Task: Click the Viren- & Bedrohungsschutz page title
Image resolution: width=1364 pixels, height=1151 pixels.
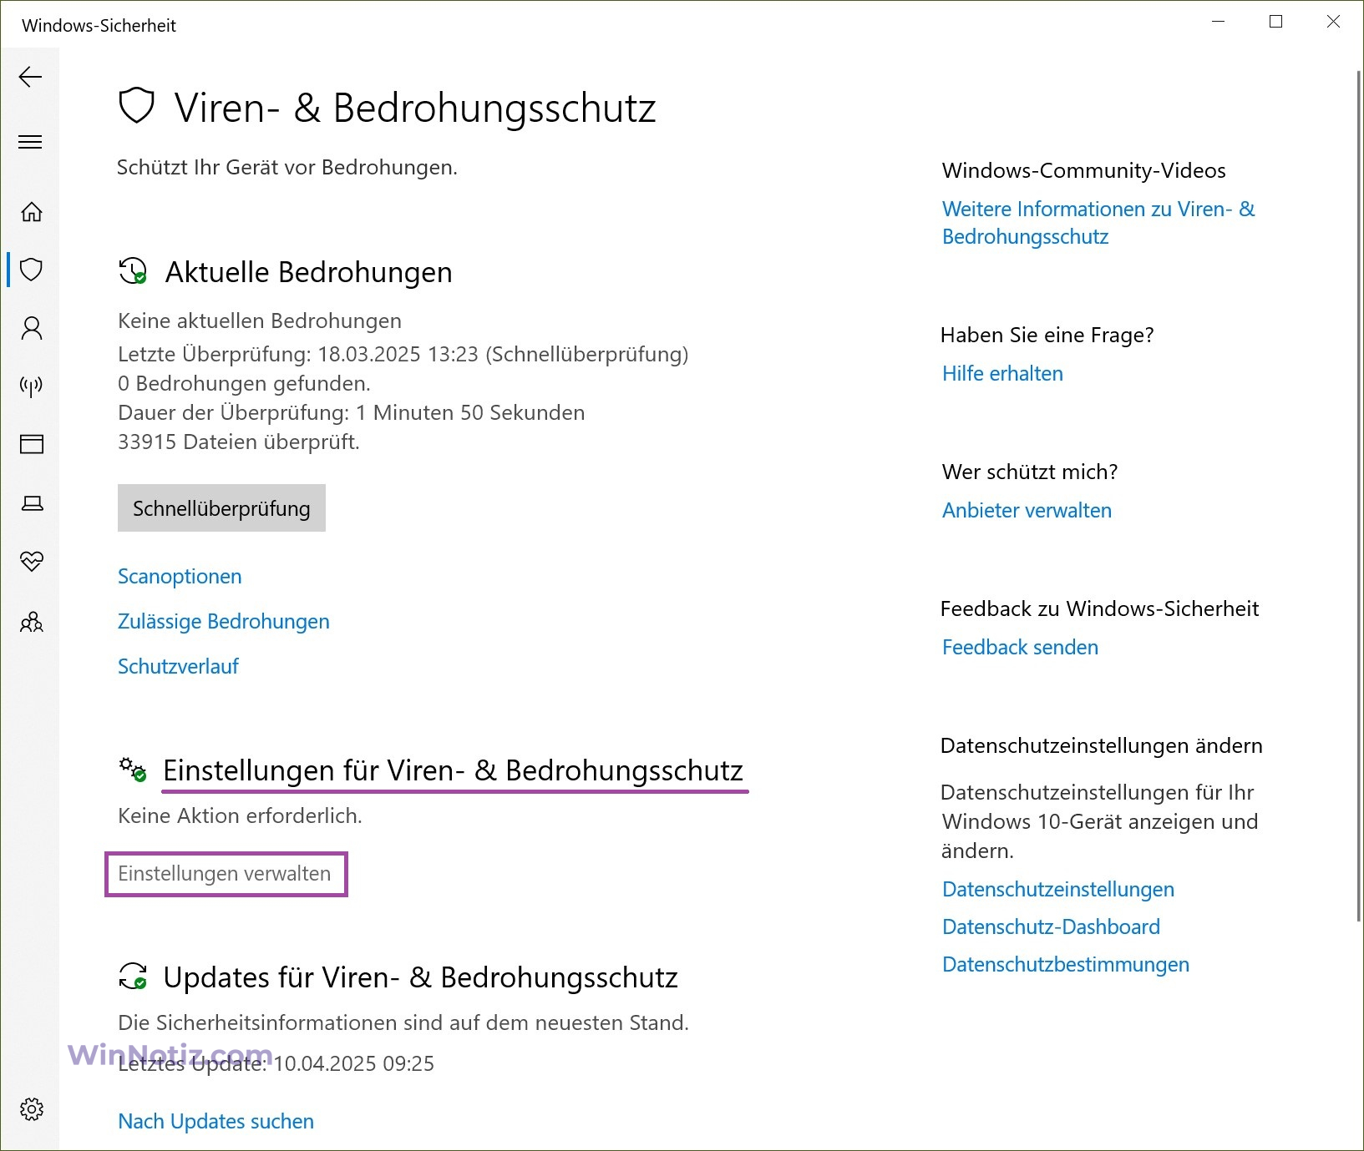Action: tap(415, 108)
